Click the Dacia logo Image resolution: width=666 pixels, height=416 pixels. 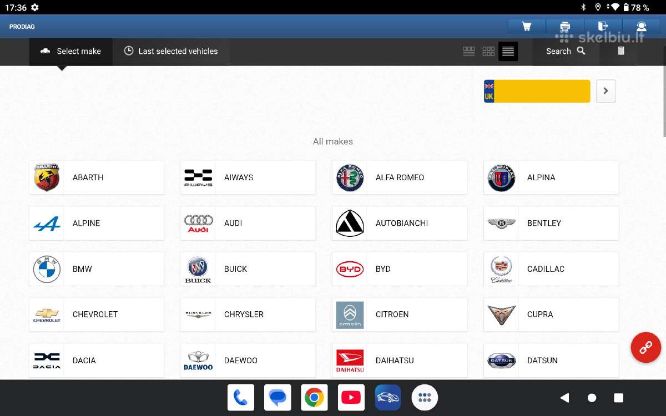[47, 361]
